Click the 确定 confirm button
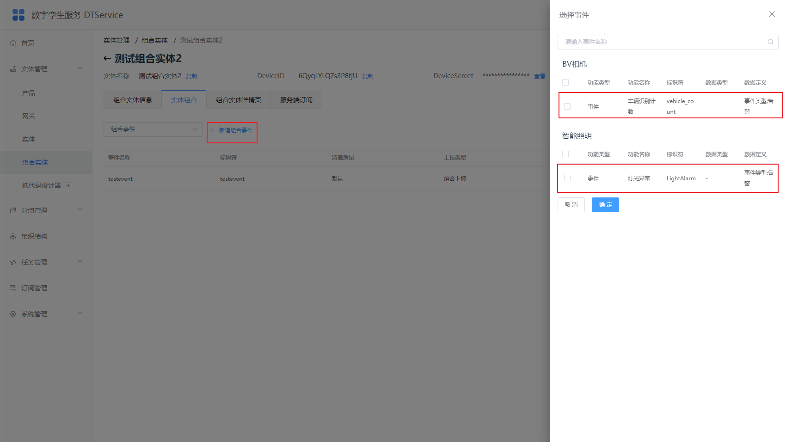This screenshot has height=442, width=786. coord(605,205)
